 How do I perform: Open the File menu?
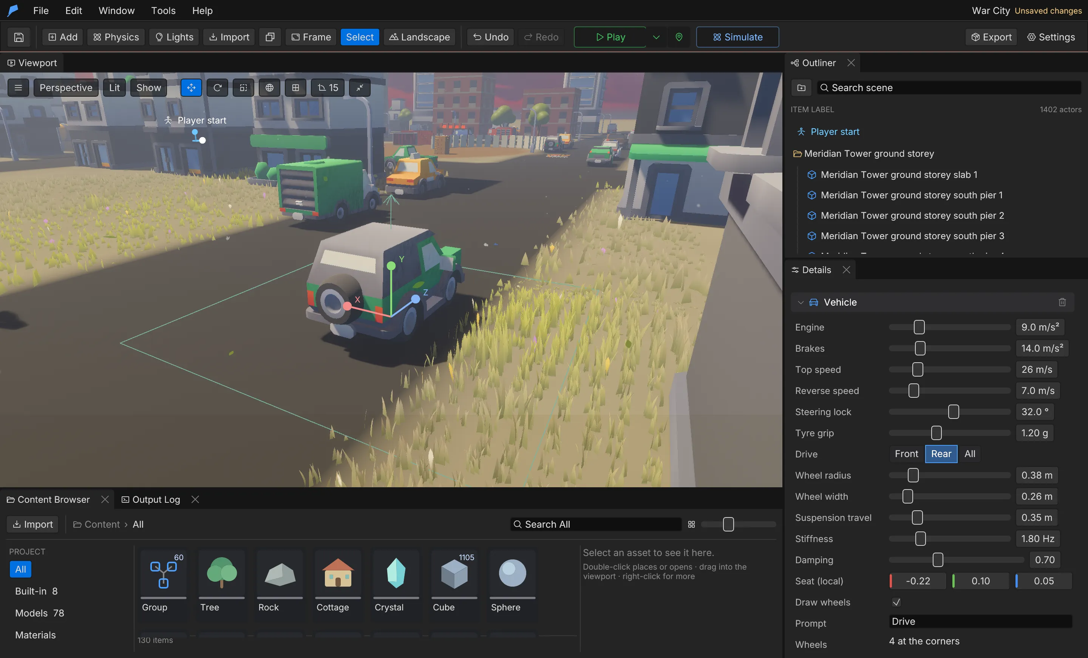(x=41, y=11)
